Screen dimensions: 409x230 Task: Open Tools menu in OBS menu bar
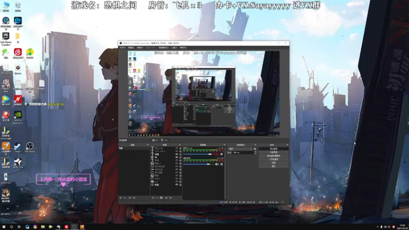(x=174, y=48)
